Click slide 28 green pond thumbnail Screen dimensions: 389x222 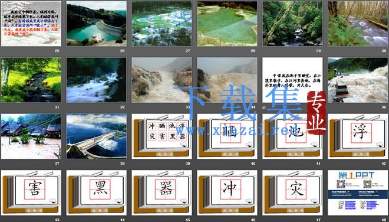coord(227,24)
